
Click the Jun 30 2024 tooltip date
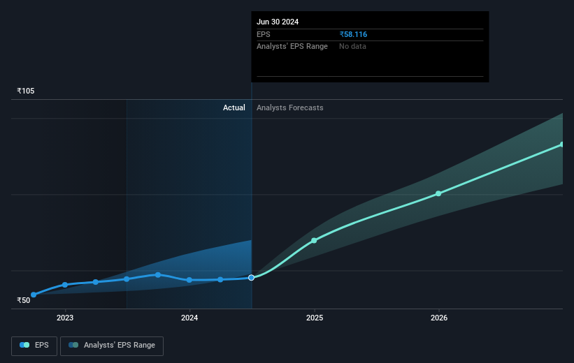click(x=278, y=22)
